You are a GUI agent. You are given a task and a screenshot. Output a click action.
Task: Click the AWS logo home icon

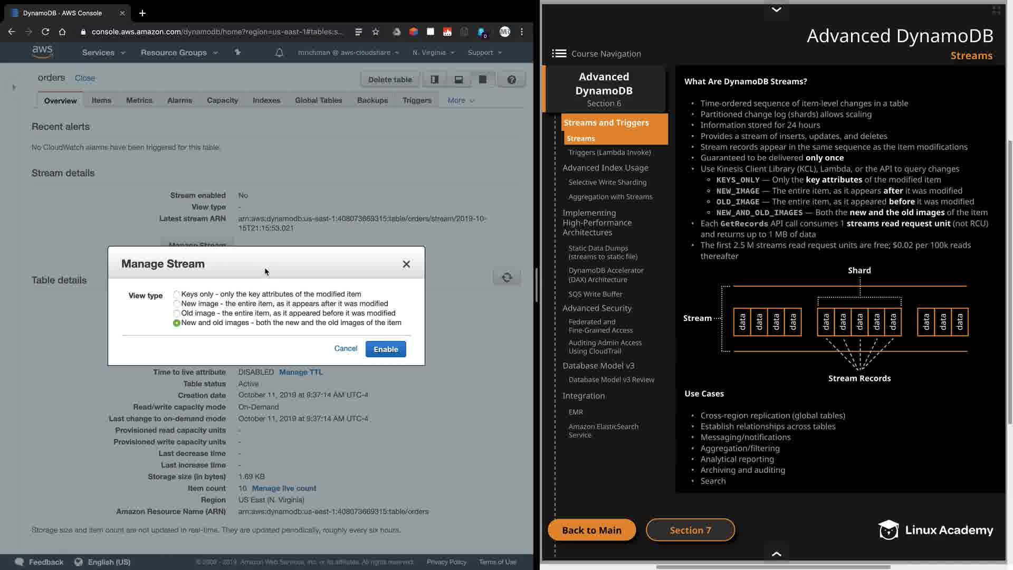click(42, 52)
